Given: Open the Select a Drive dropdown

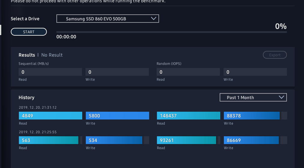Looking at the screenshot, I should pyautogui.click(x=107, y=19).
